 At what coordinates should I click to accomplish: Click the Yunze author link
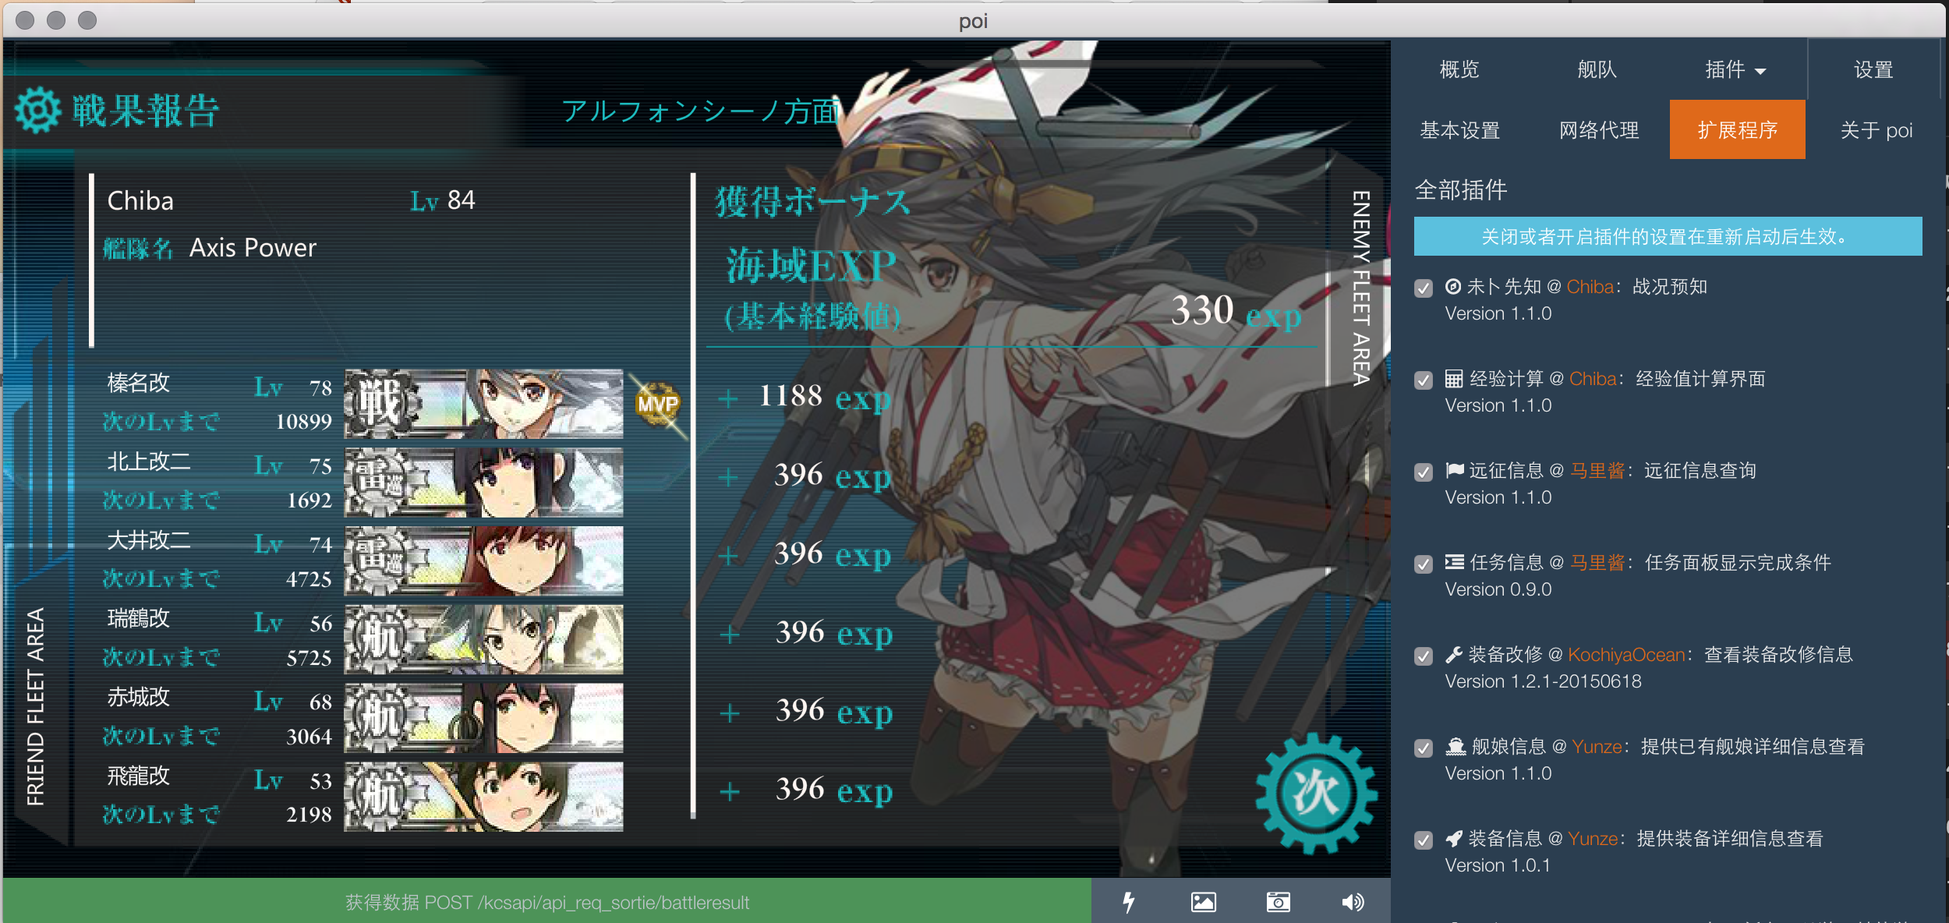point(1597,747)
